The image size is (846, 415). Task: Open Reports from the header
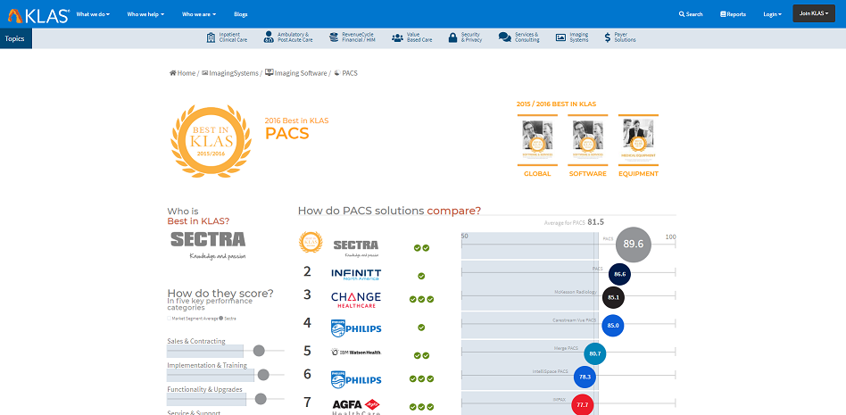click(x=733, y=14)
